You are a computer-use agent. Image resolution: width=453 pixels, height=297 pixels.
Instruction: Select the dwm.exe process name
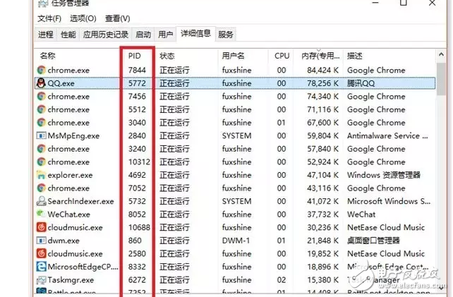[64, 241]
